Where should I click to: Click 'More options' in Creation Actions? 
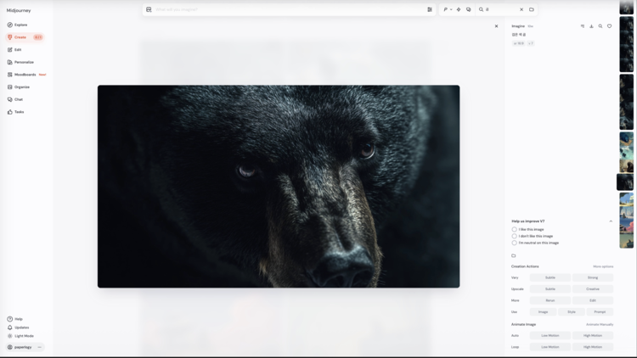603,266
